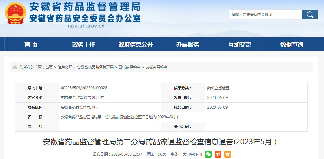Open the 首页 navigation tab
The image size is (324, 159).
click(x=31, y=44)
